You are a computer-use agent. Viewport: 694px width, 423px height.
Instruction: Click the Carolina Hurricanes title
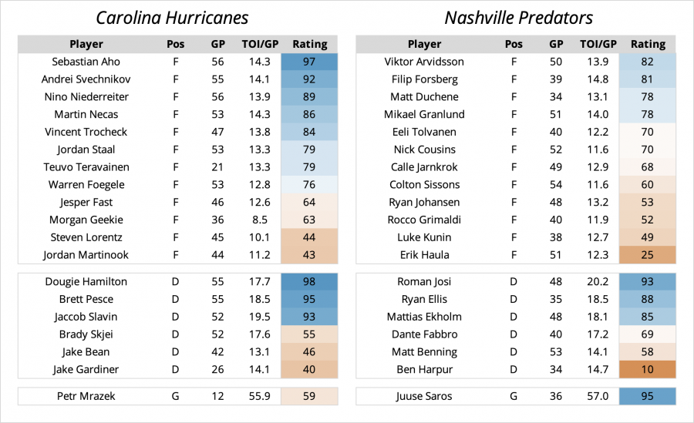coord(173,18)
